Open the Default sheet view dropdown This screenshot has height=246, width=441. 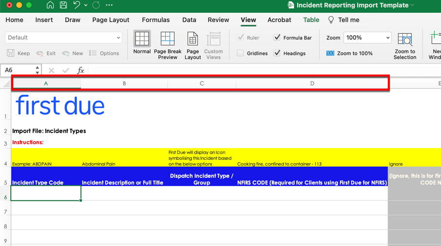click(63, 38)
